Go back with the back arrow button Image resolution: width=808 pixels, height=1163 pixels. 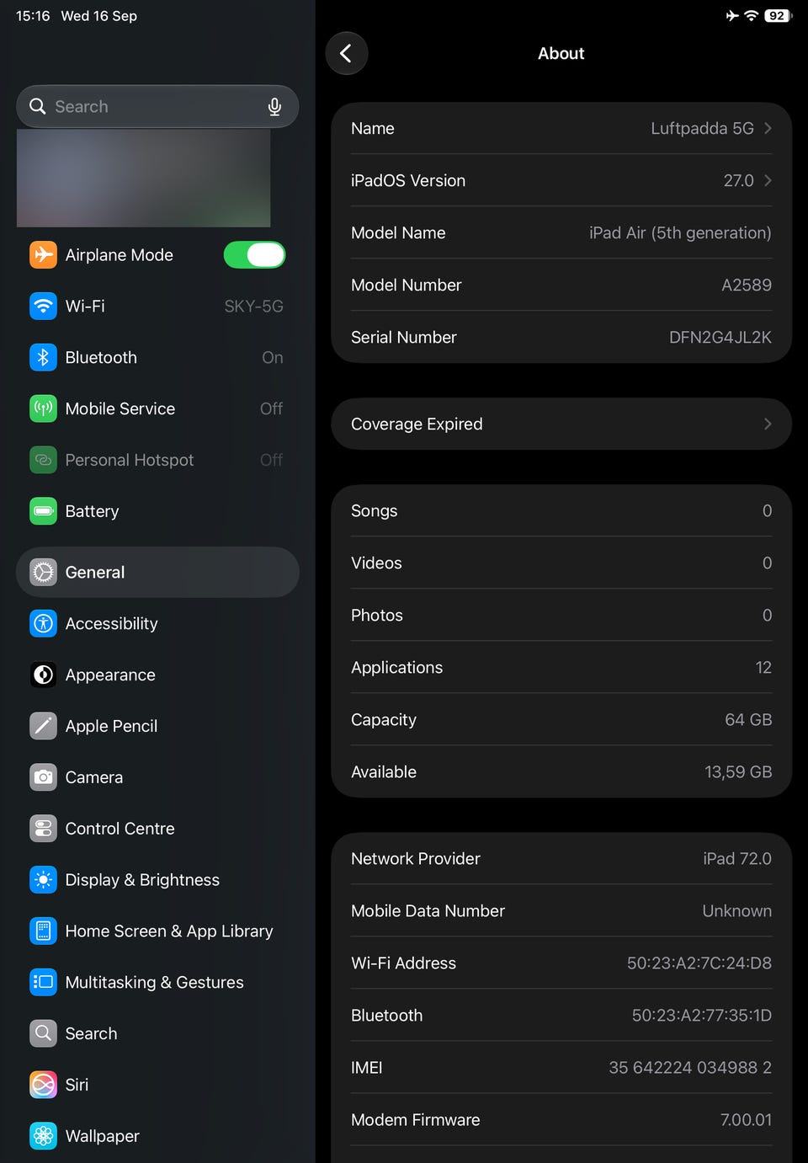pos(347,53)
